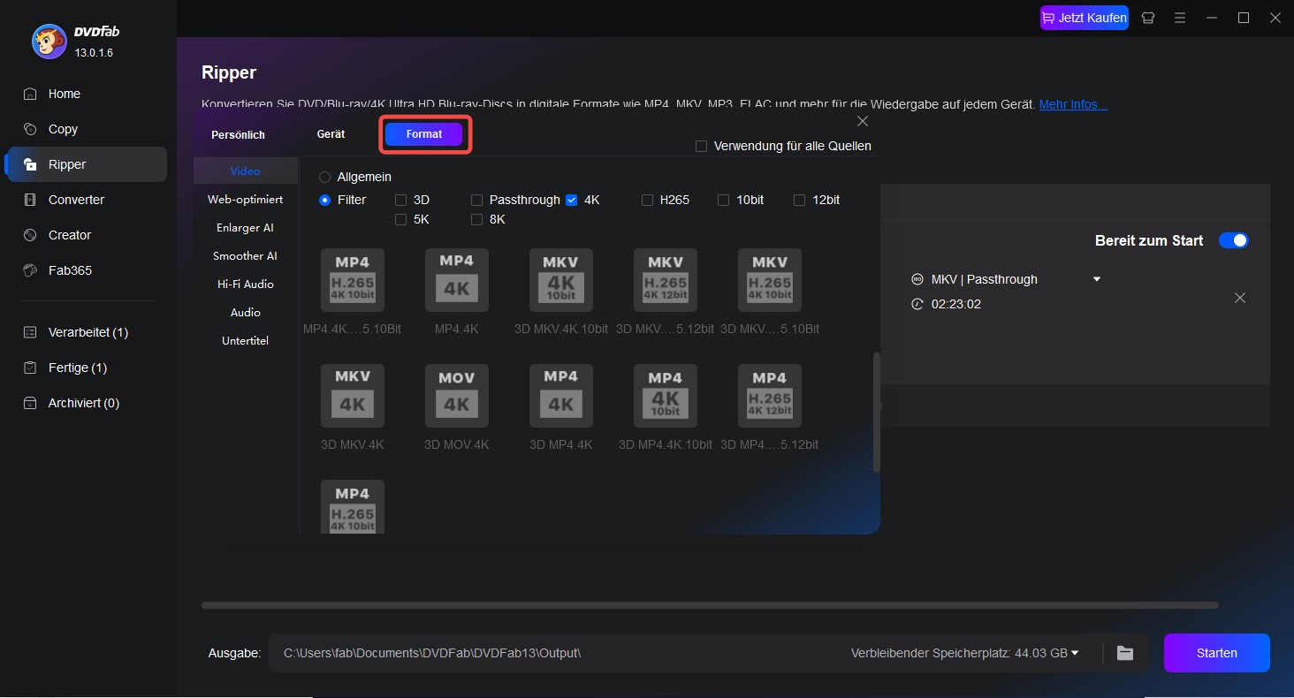Viewport: 1294px width, 698px height.
Task: Select Smoother AI category
Action: tap(245, 255)
